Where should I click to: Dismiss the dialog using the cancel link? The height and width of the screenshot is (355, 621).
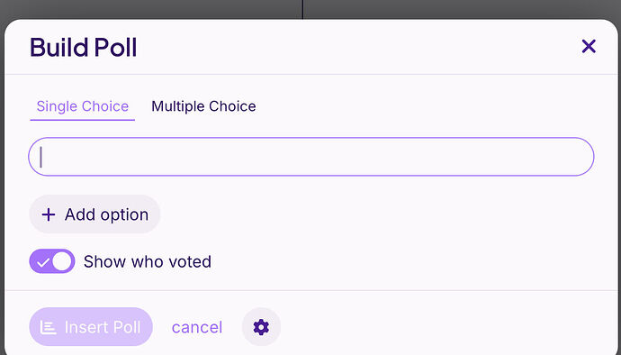click(x=197, y=328)
